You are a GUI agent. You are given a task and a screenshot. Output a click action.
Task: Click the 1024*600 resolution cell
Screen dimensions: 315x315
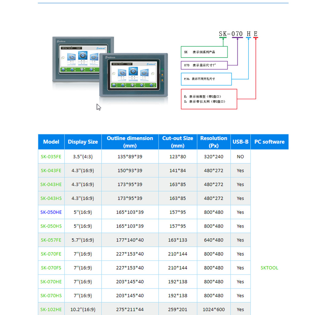tap(213, 309)
